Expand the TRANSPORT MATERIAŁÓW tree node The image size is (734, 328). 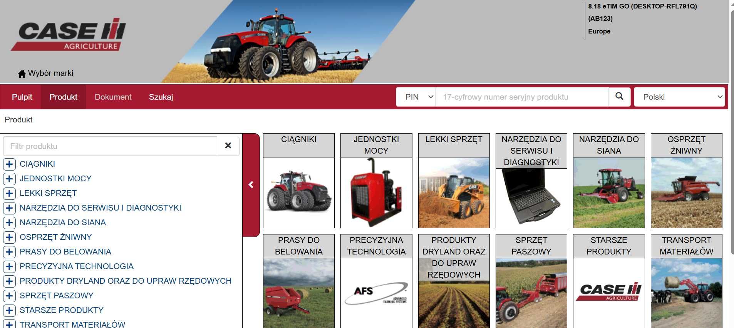click(x=9, y=324)
